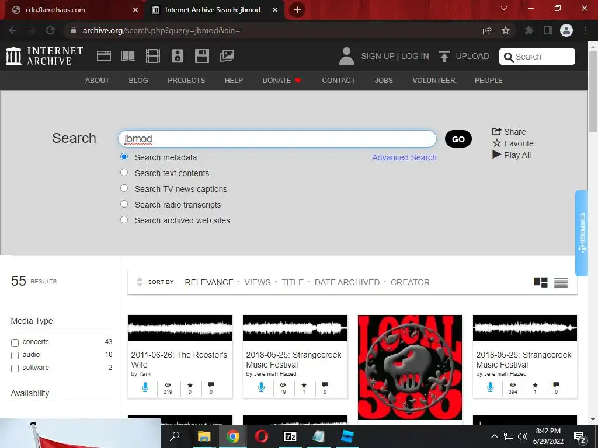
Task: Click the Favorite star icon
Action: 496,143
